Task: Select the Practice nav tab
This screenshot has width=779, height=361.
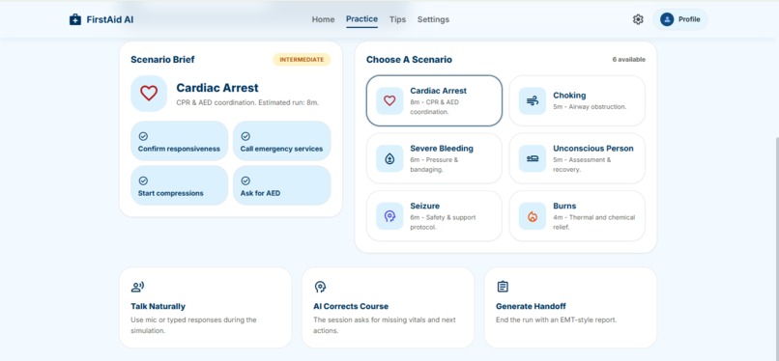Action: (361, 19)
